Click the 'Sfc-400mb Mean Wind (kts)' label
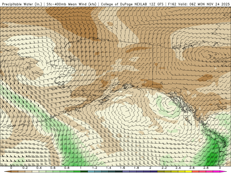 (71, 4)
